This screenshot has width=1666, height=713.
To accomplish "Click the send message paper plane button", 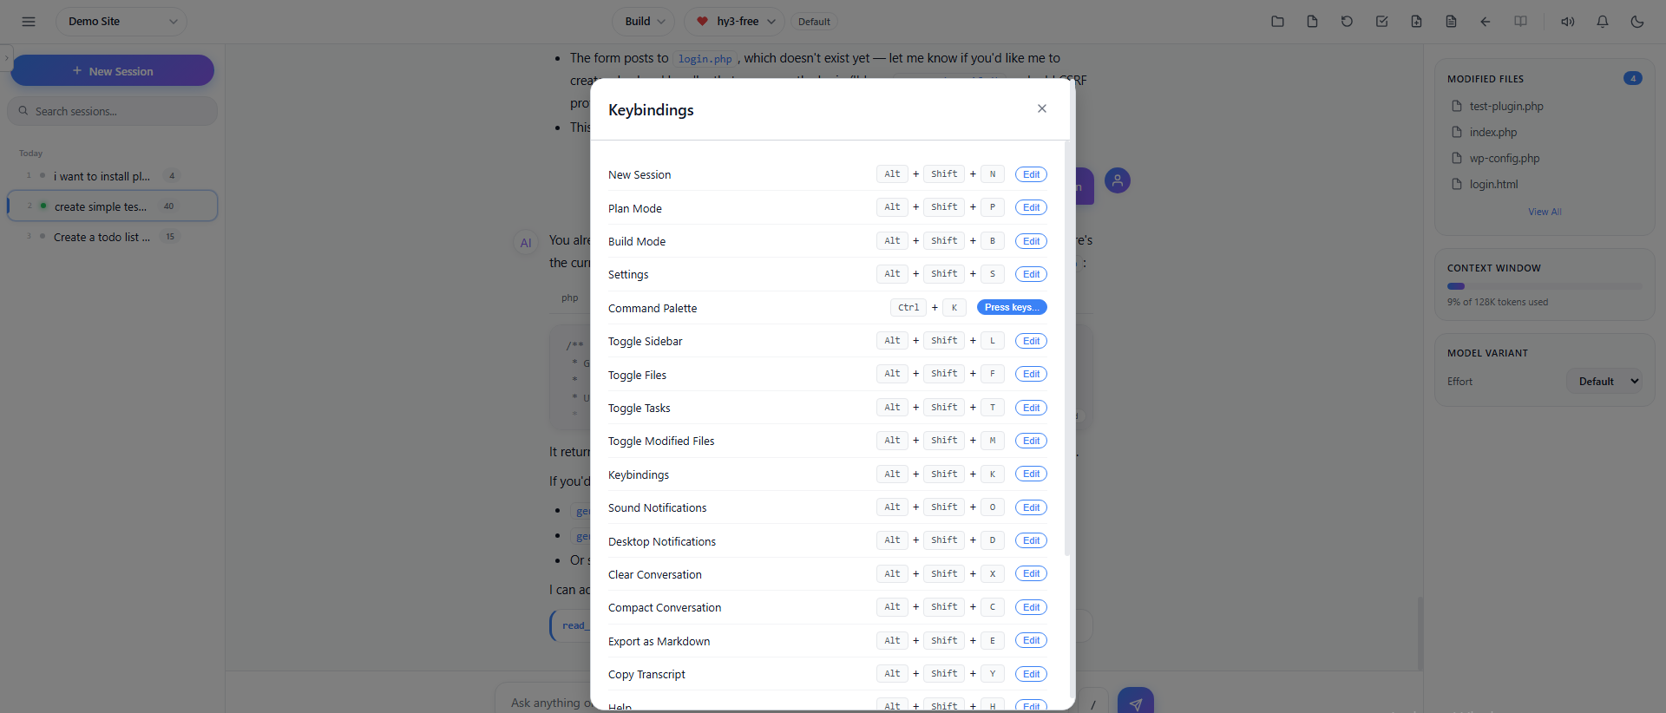I will [x=1135, y=701].
